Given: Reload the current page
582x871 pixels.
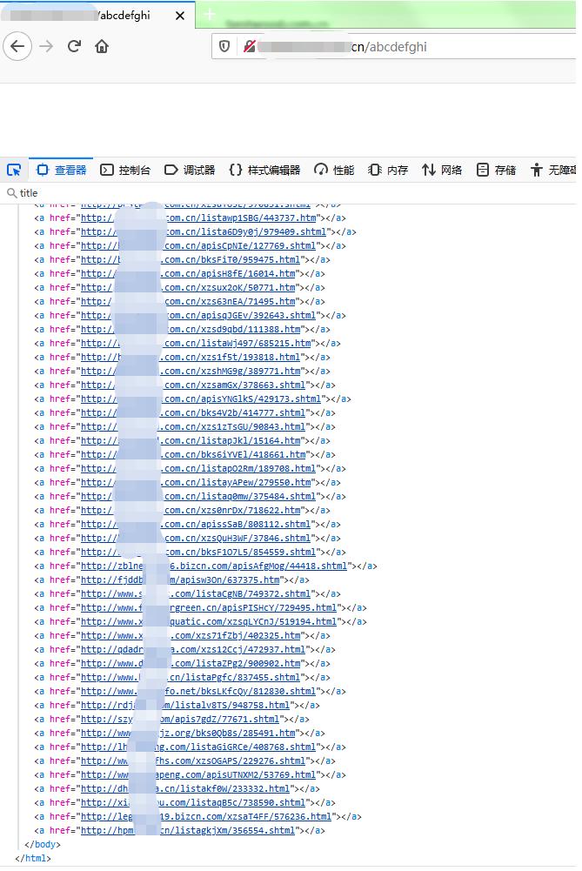Looking at the screenshot, I should (x=74, y=46).
